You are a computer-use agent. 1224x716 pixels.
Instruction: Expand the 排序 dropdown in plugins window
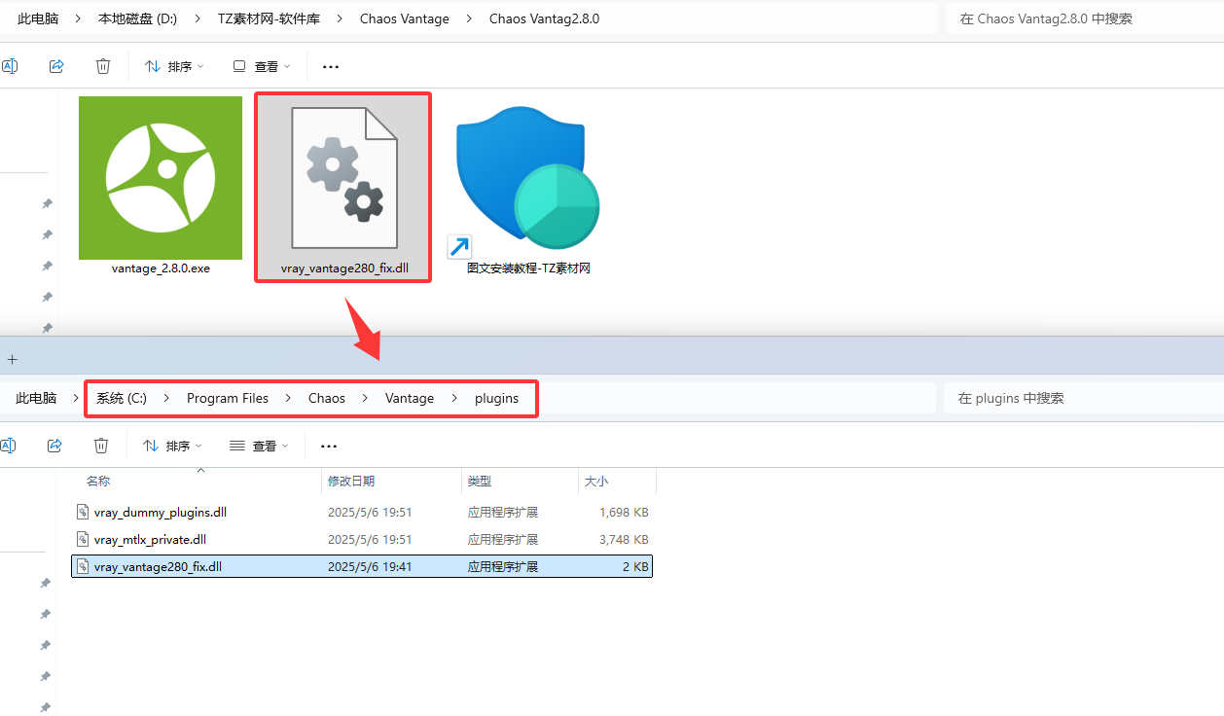[173, 446]
